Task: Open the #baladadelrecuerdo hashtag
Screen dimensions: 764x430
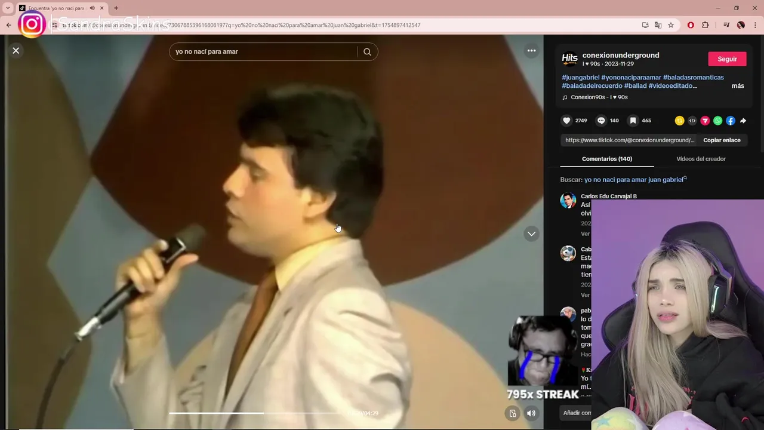Action: [x=592, y=86]
